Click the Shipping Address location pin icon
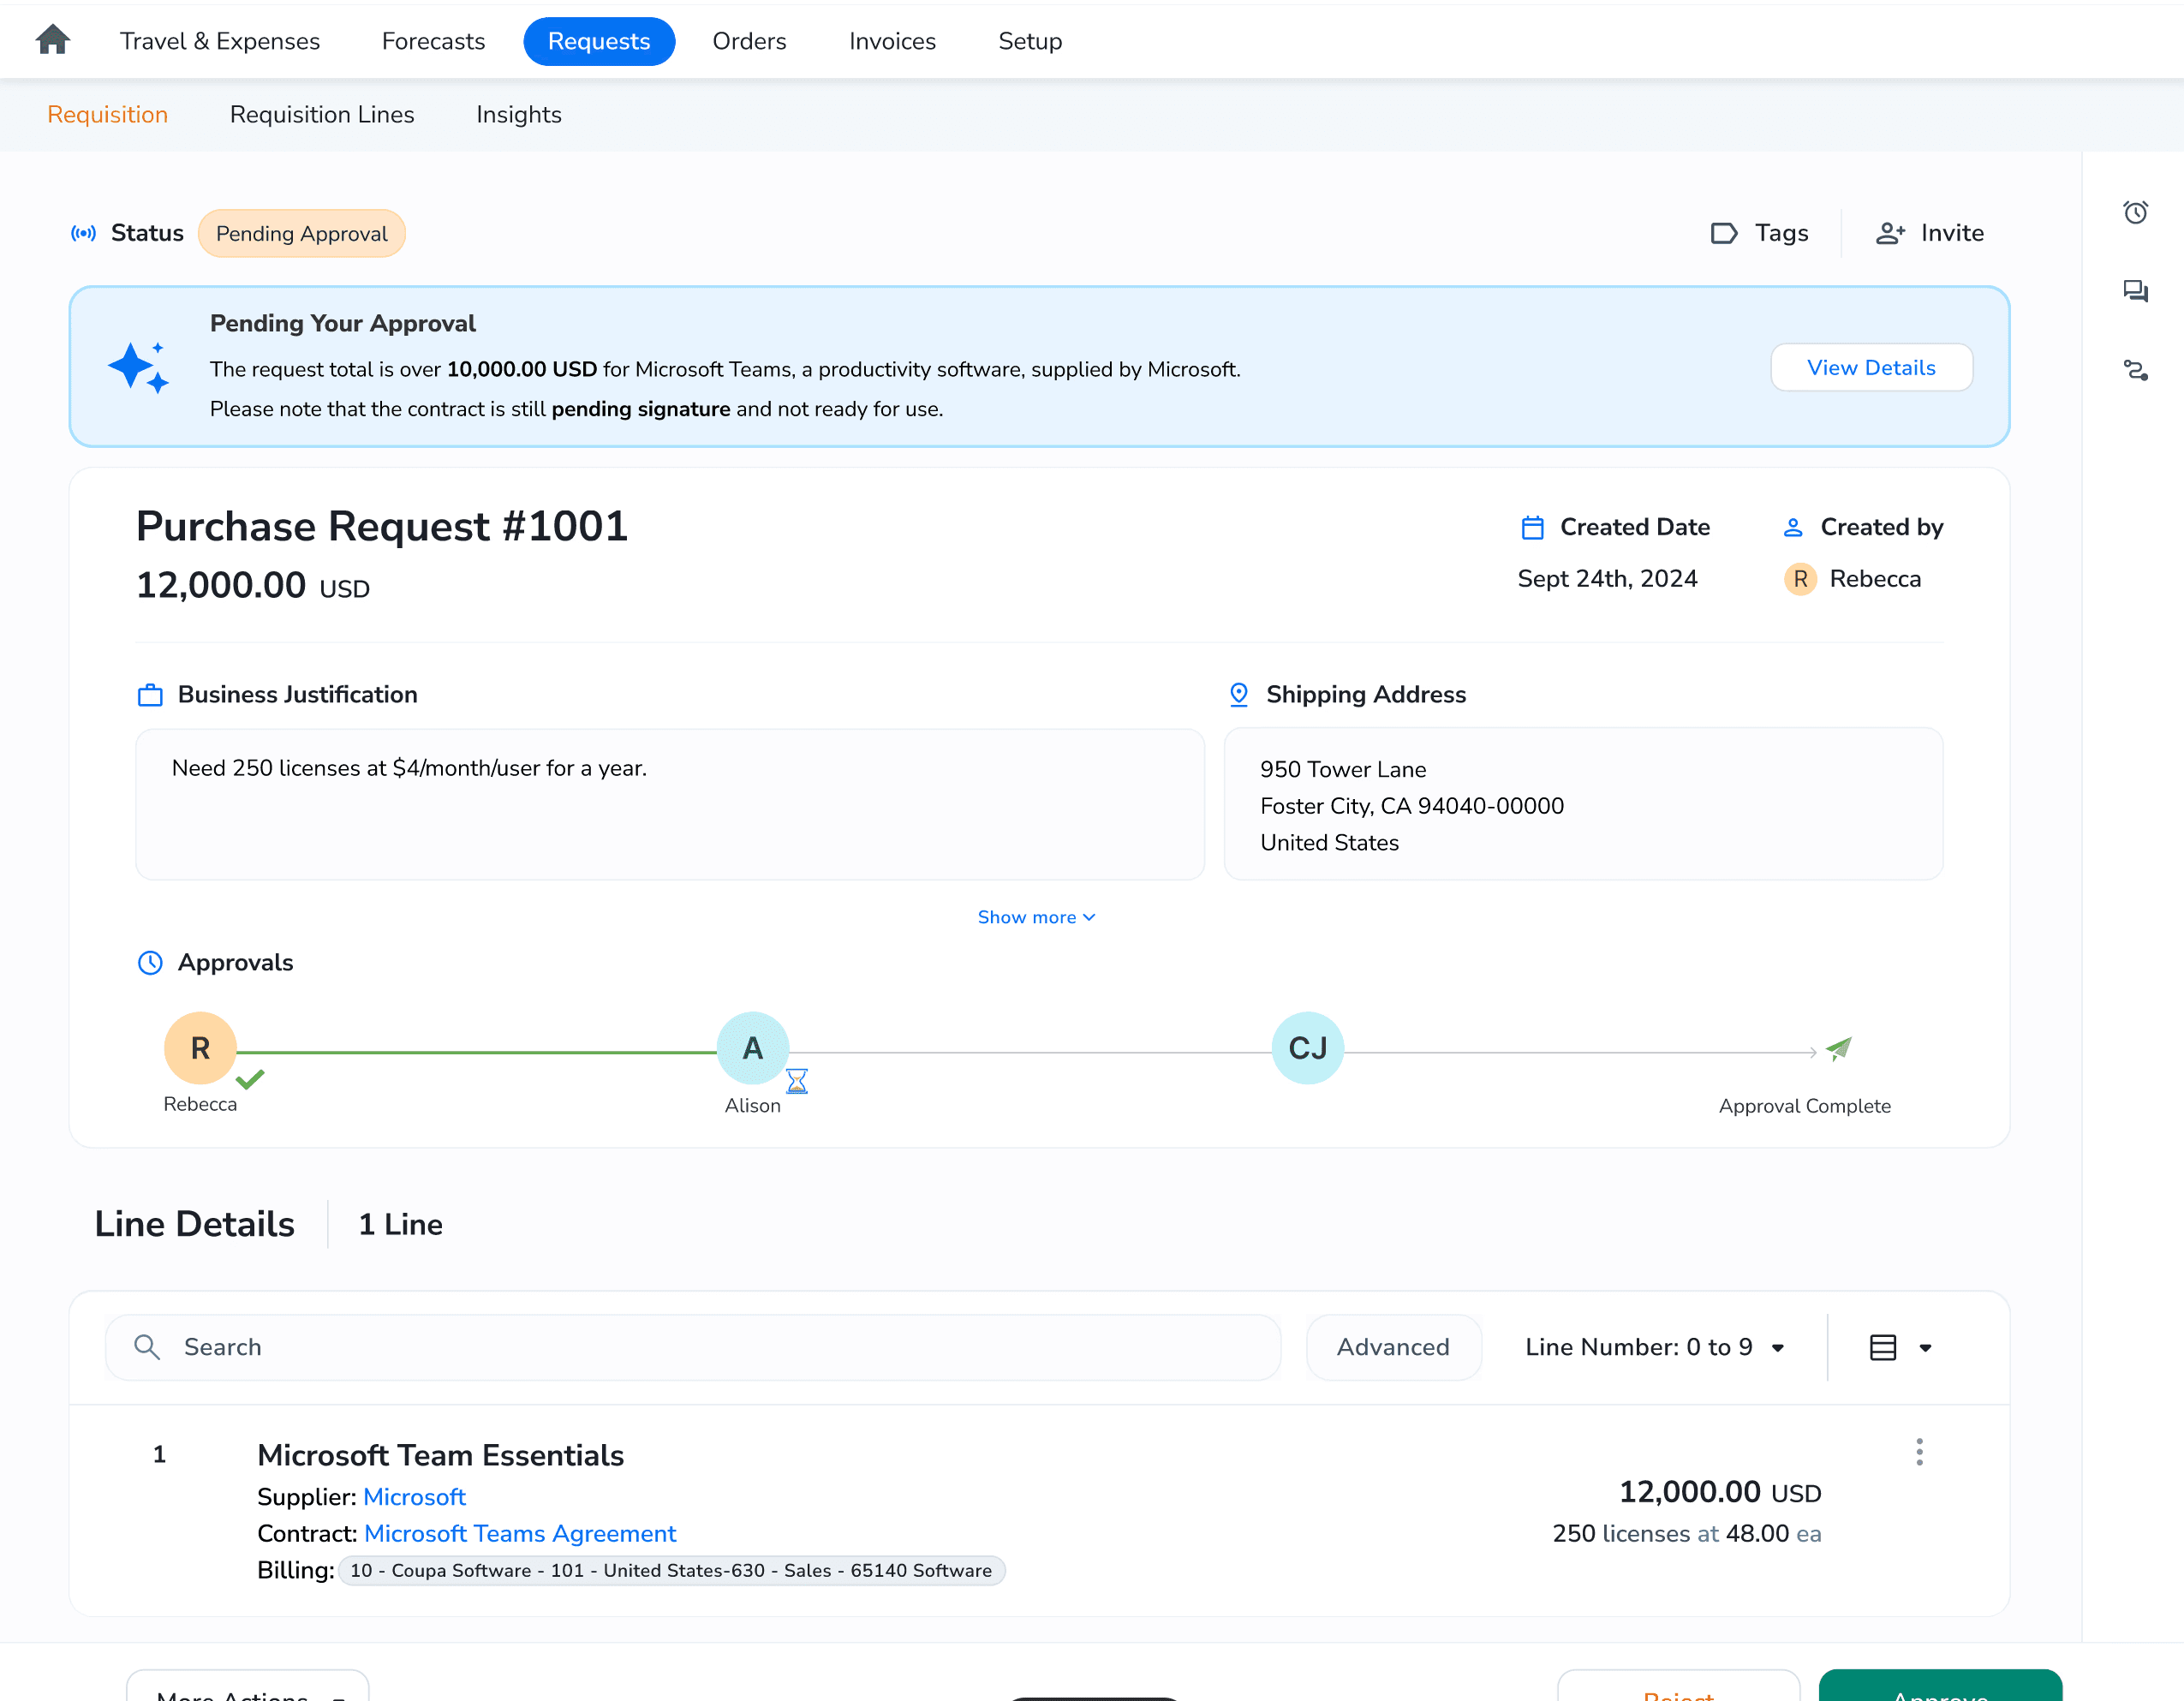 tap(1239, 695)
